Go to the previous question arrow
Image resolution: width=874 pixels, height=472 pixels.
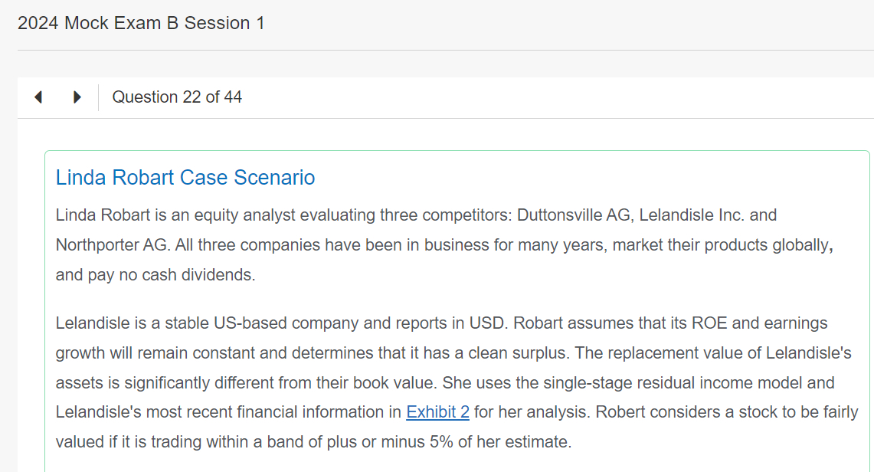pyautogui.click(x=38, y=97)
